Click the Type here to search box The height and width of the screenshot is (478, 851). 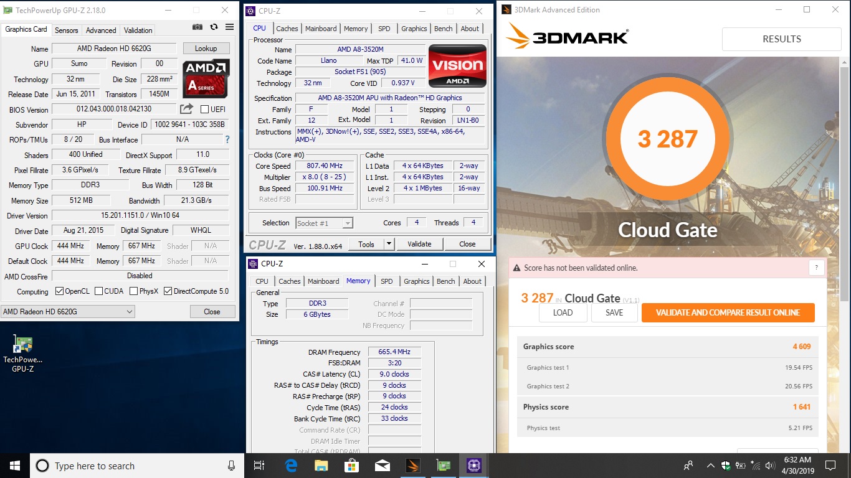[x=137, y=466]
